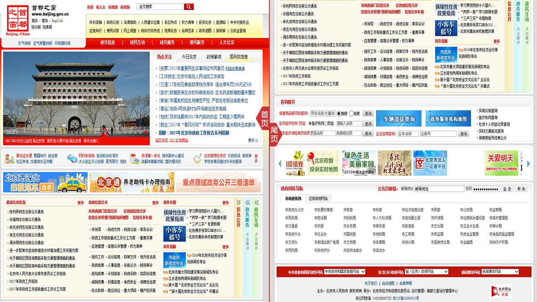The height and width of the screenshot is (302, 537).
Task: Click the left arrow of the banner carousel
Action: coord(280,164)
